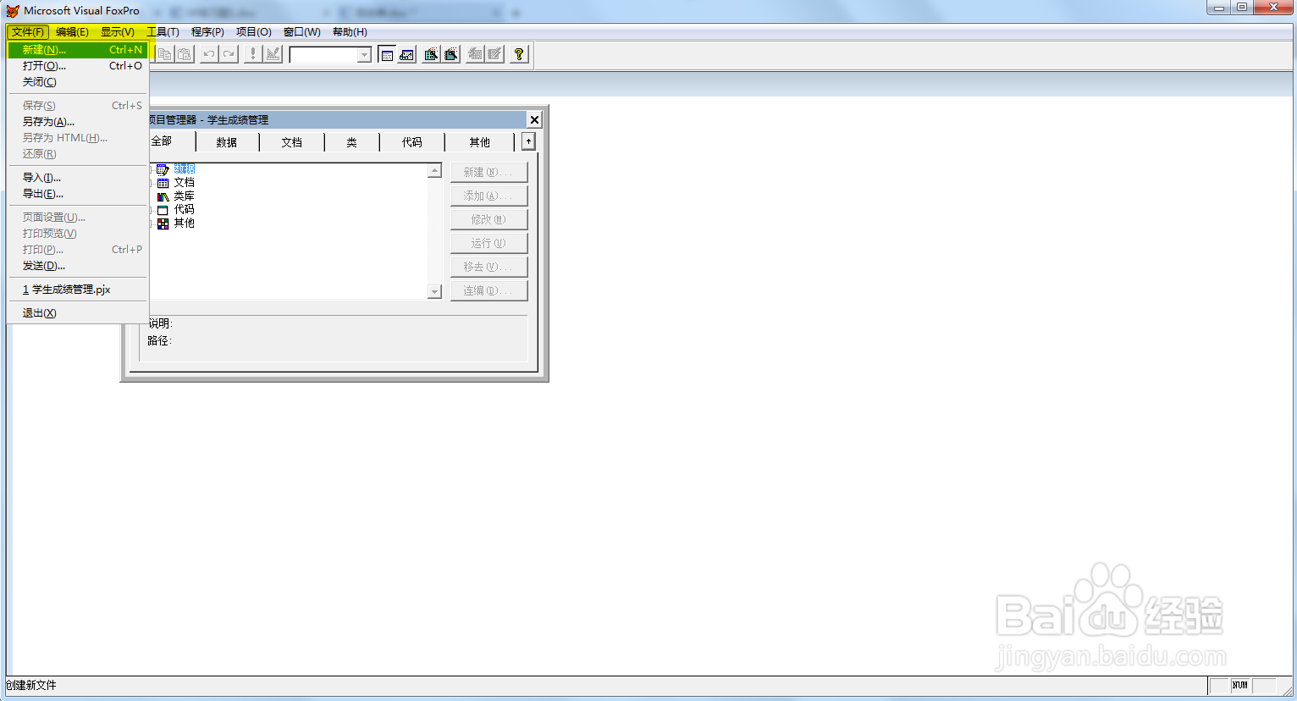The image size is (1297, 701).
Task: Switch to the 类 tab
Action: pos(351,142)
